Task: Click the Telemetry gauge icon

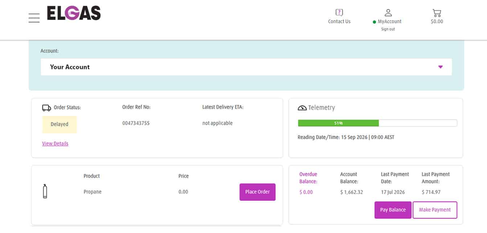Action: tap(302, 108)
